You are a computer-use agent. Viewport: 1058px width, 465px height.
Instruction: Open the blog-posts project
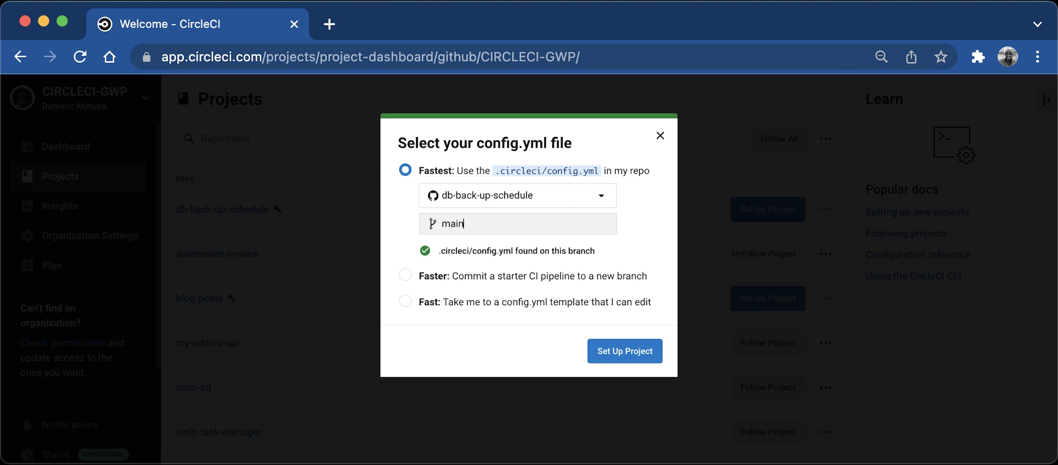(x=199, y=298)
